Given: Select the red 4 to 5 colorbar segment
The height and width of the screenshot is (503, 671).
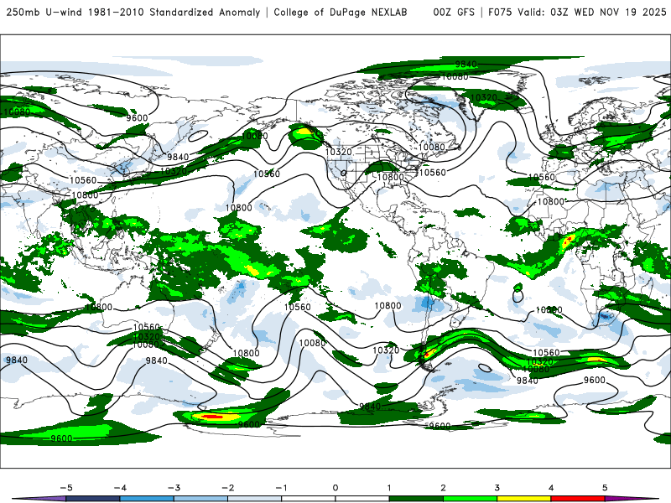Looking at the screenshot, I should [578, 499].
